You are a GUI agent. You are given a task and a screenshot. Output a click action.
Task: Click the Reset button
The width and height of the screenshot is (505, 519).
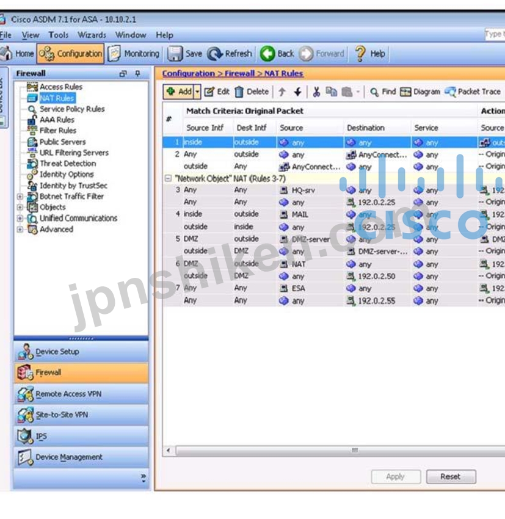pyautogui.click(x=451, y=477)
